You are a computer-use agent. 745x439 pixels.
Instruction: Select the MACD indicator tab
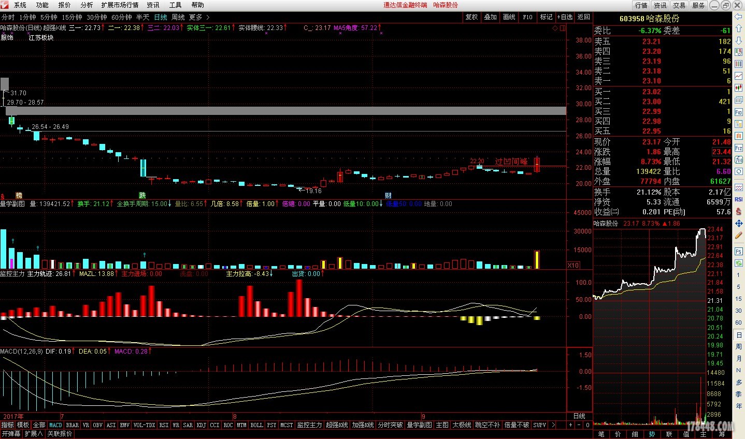coord(55,425)
